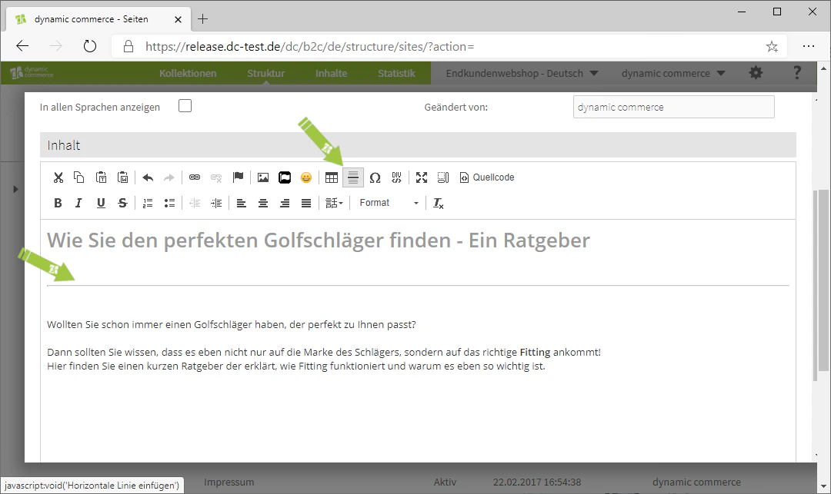Click the black media frame icon
The width and height of the screenshot is (831, 494).
coord(285,177)
